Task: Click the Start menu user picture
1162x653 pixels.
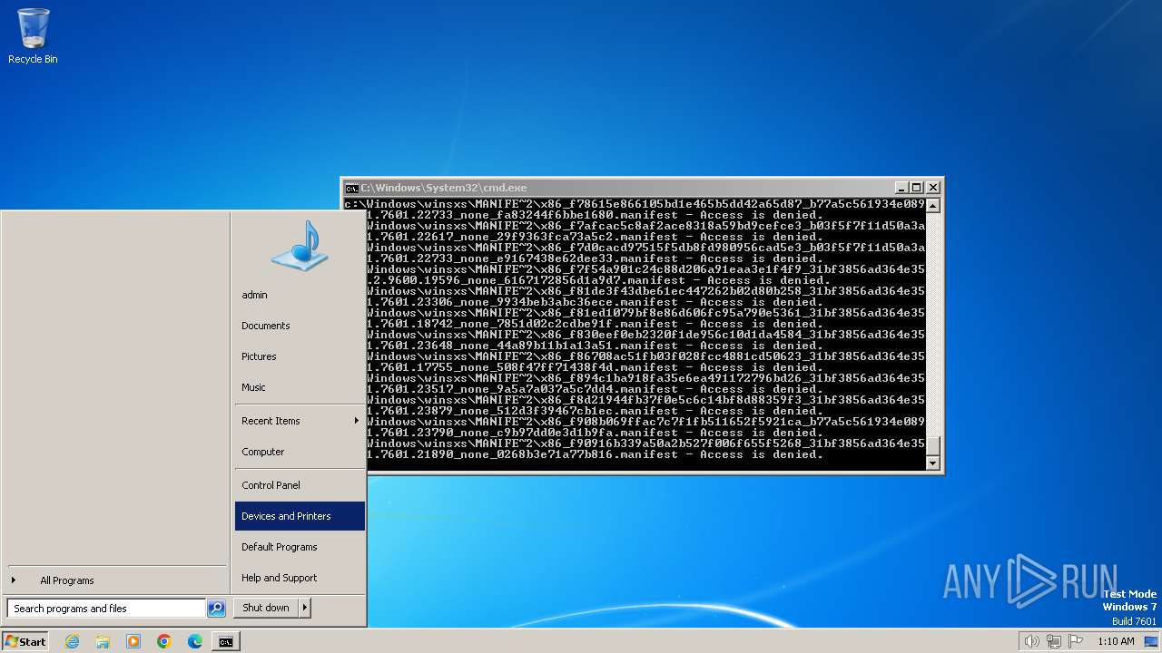Action: tap(299, 246)
